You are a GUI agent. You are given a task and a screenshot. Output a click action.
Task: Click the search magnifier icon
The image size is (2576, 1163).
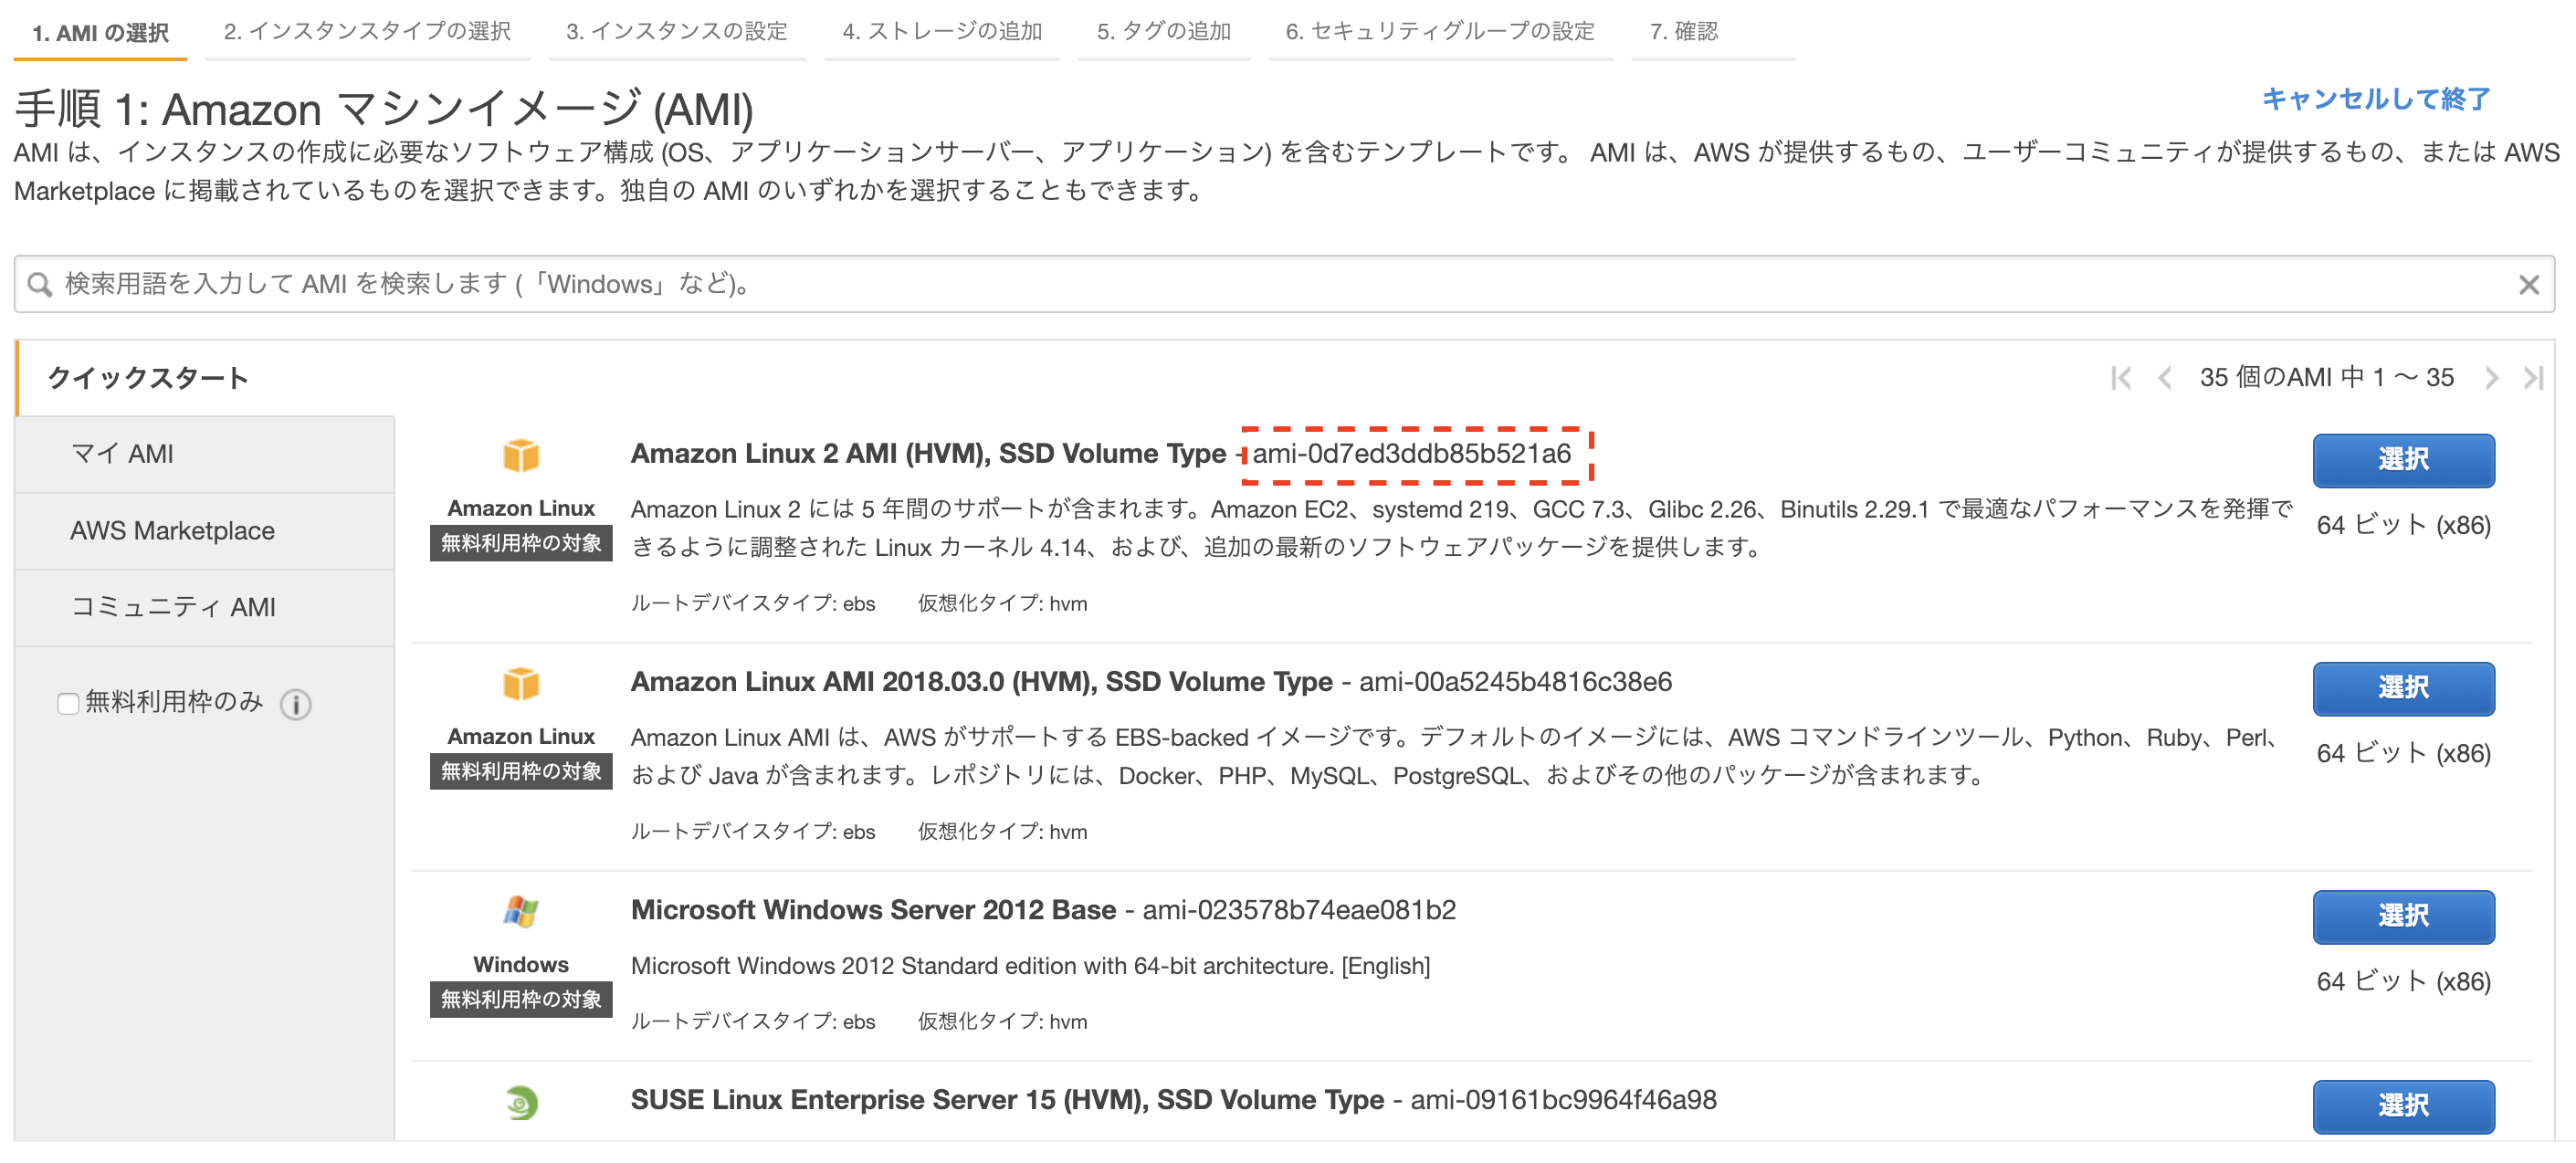click(x=40, y=285)
